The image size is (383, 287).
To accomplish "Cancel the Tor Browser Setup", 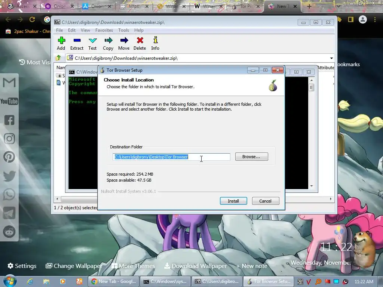I will 265,201.
